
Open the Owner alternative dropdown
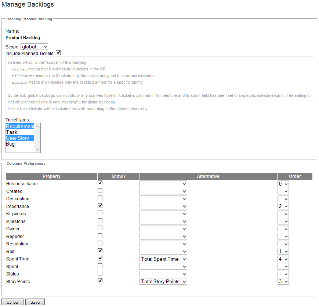click(x=163, y=229)
